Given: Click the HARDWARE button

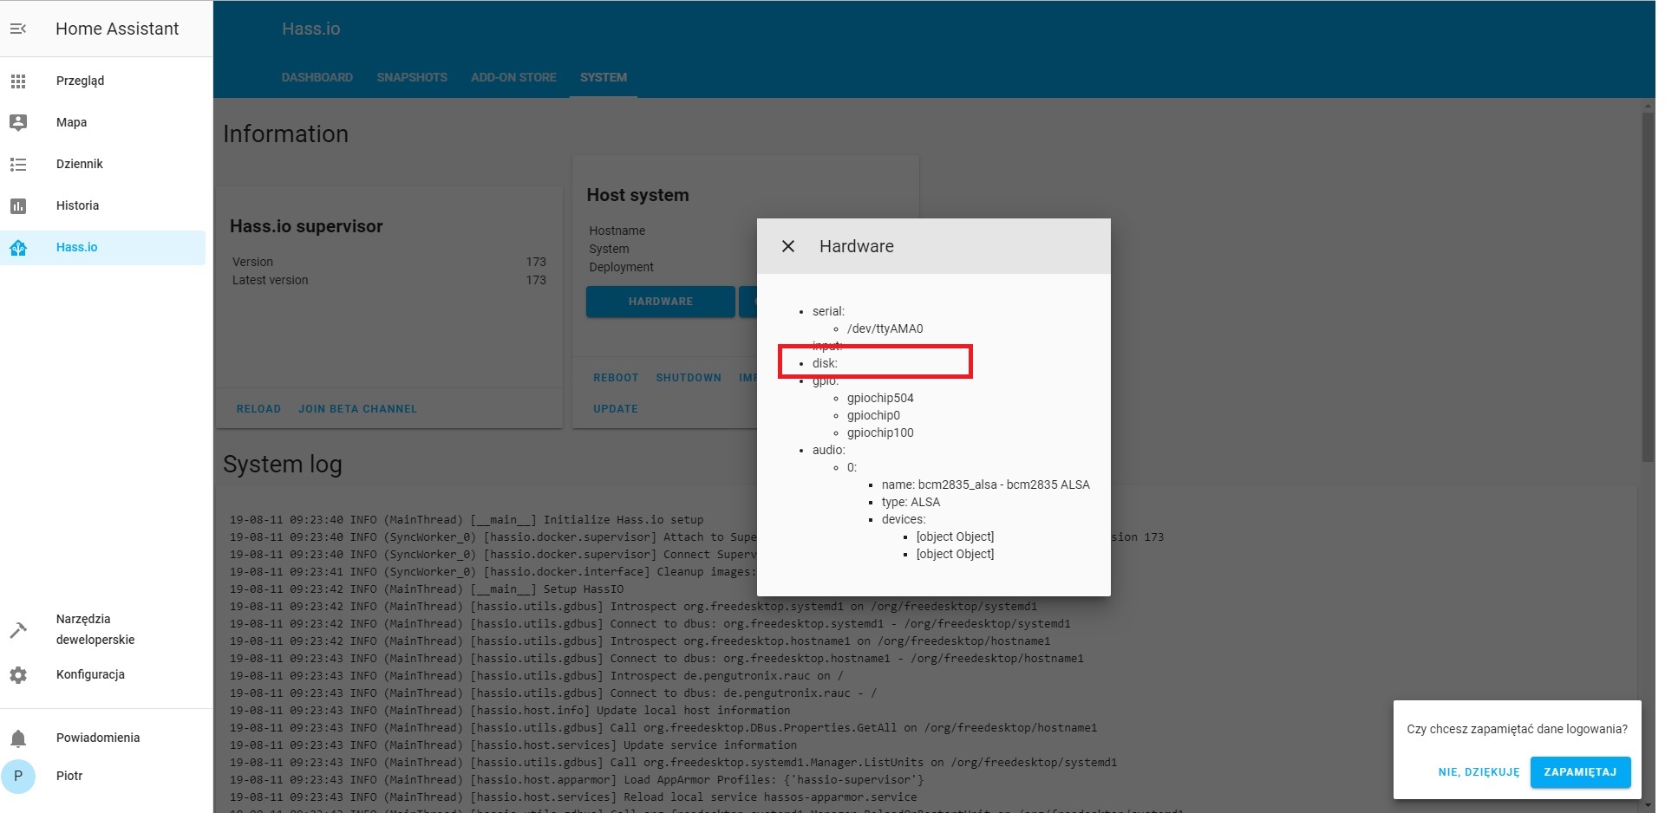Looking at the screenshot, I should (661, 302).
